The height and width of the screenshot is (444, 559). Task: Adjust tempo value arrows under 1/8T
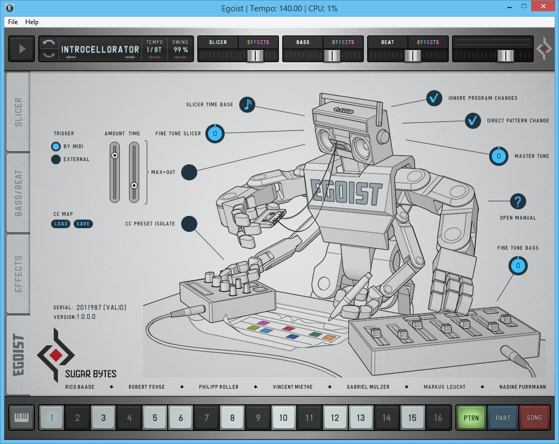[x=154, y=57]
